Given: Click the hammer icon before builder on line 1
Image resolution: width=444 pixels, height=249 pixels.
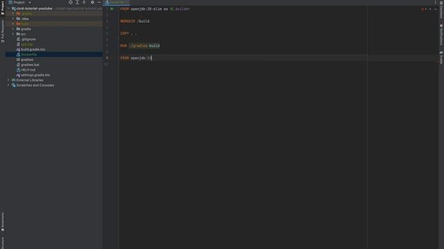Looking at the screenshot, I should [171, 9].
